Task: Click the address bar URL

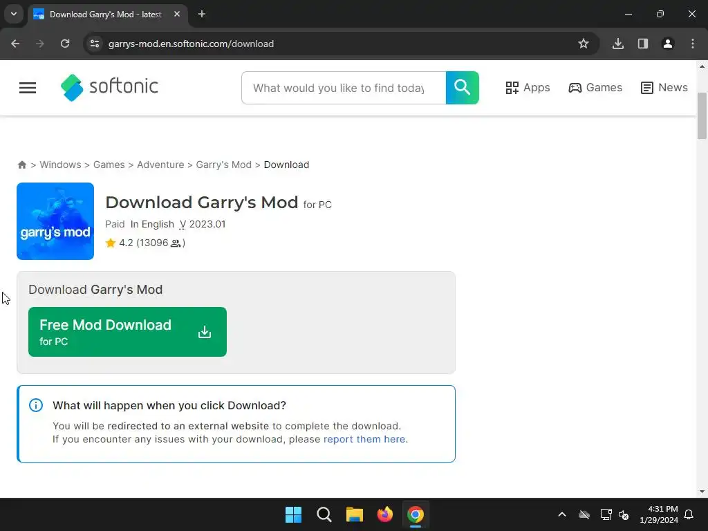Action: (x=191, y=44)
